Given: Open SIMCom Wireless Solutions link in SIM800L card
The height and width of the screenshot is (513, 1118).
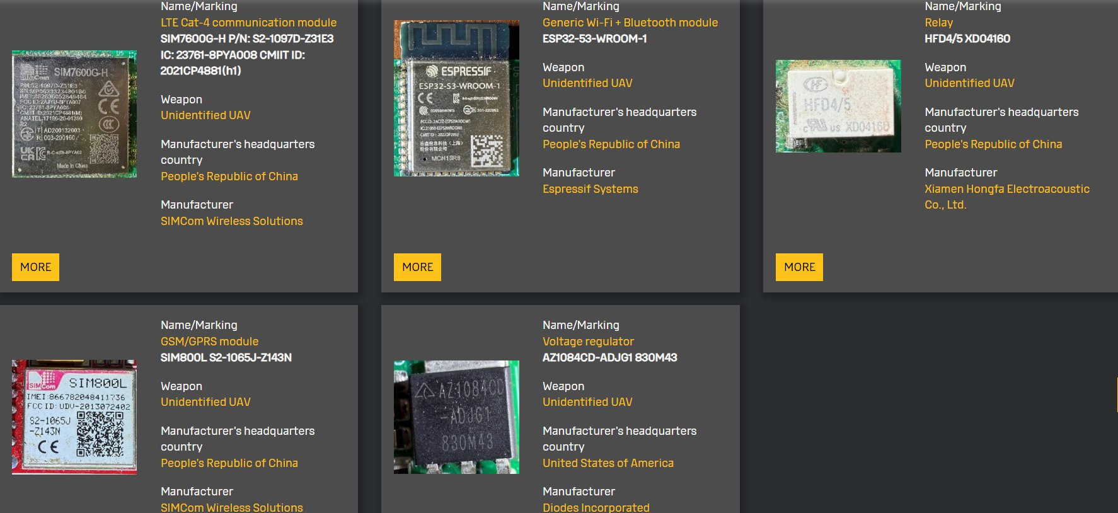Looking at the screenshot, I should [x=232, y=507].
